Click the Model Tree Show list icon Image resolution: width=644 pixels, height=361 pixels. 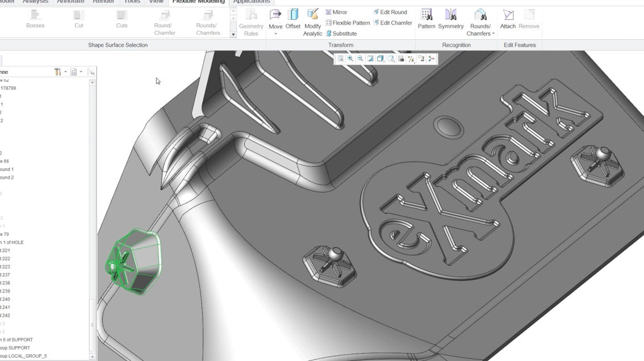pyautogui.click(x=73, y=72)
